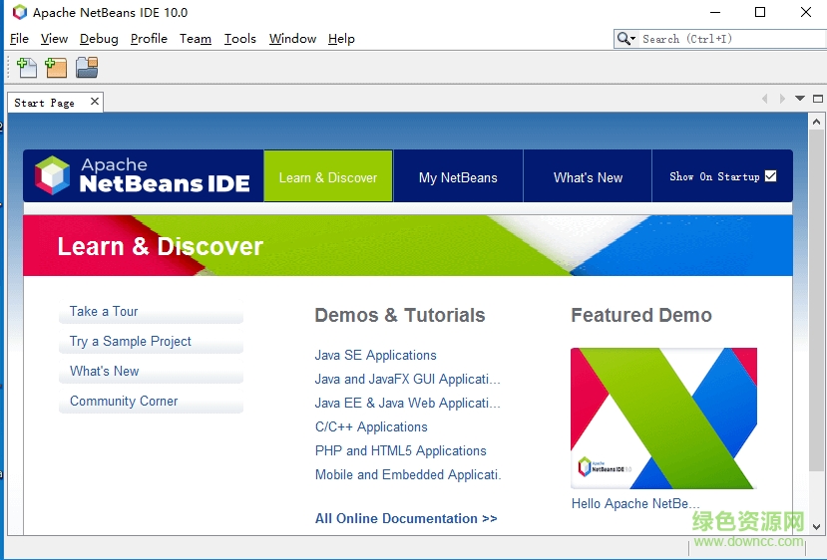The height and width of the screenshot is (560, 827).
Task: Click the search magnifier icon
Action: click(x=625, y=39)
